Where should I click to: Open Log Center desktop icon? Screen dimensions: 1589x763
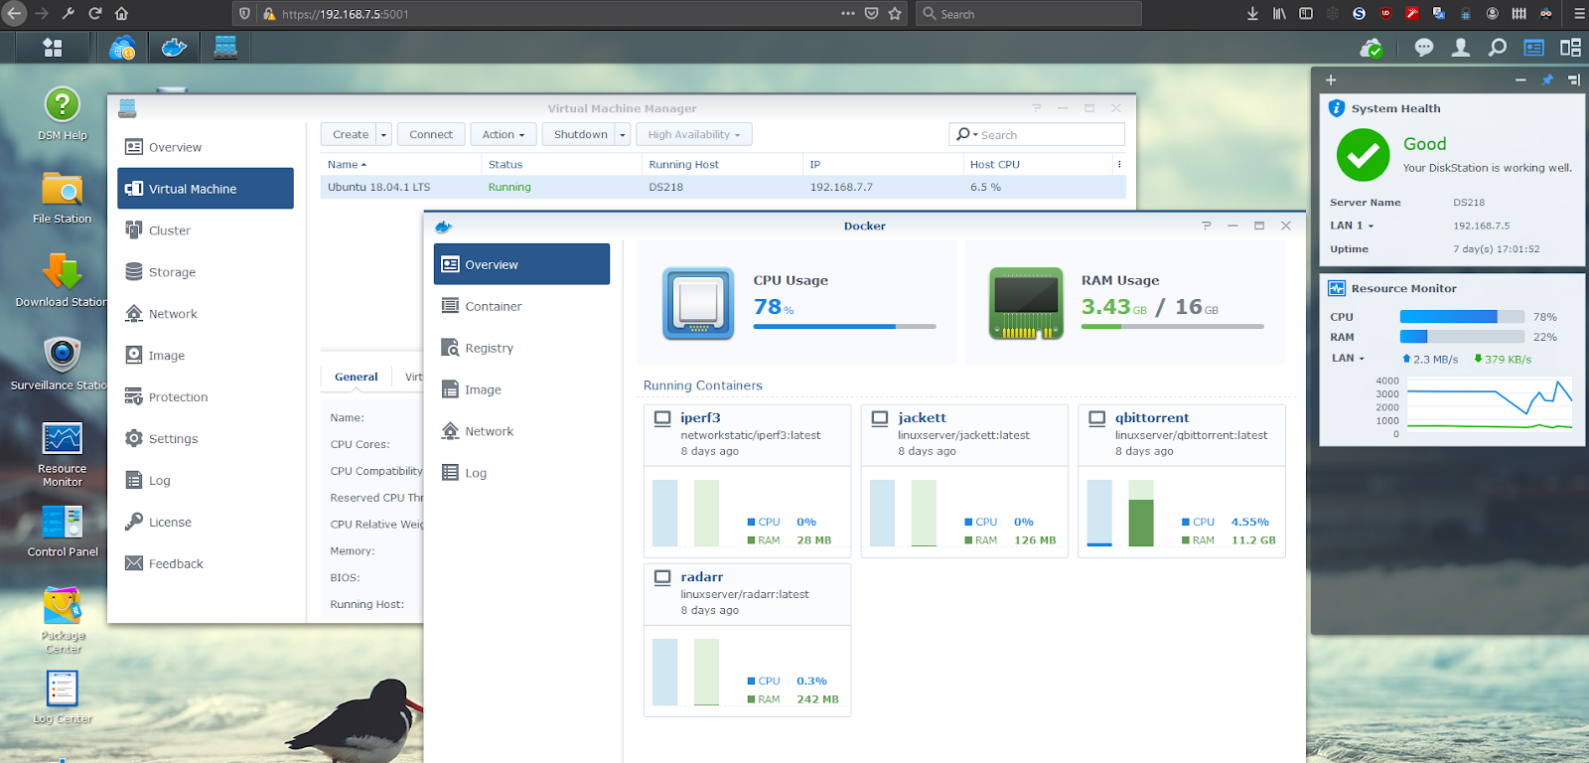tap(63, 697)
